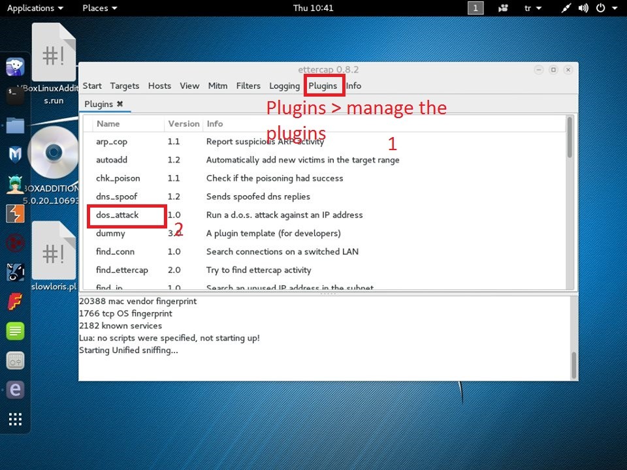The width and height of the screenshot is (627, 470).
Task: Maximize the ettercap window
Action: pos(553,70)
